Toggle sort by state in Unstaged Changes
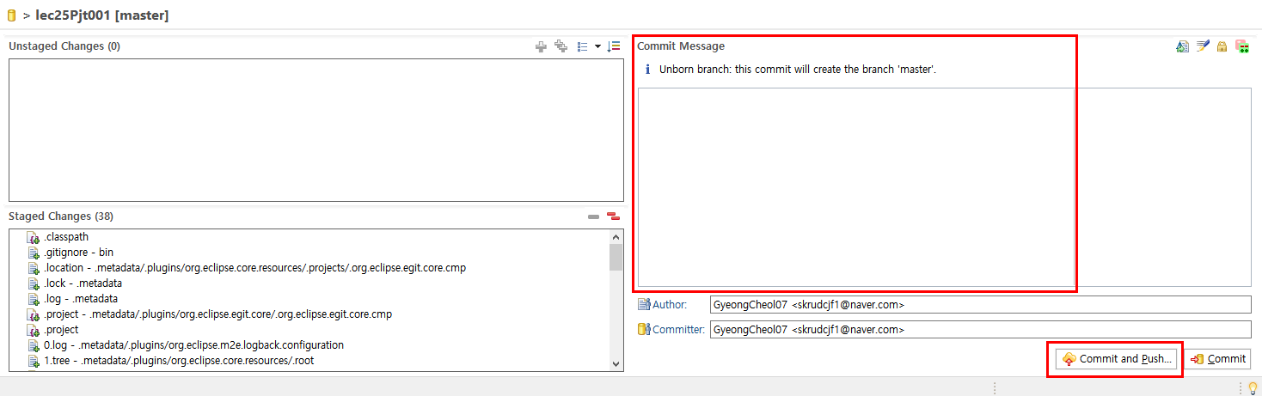The width and height of the screenshot is (1262, 396). [x=614, y=46]
